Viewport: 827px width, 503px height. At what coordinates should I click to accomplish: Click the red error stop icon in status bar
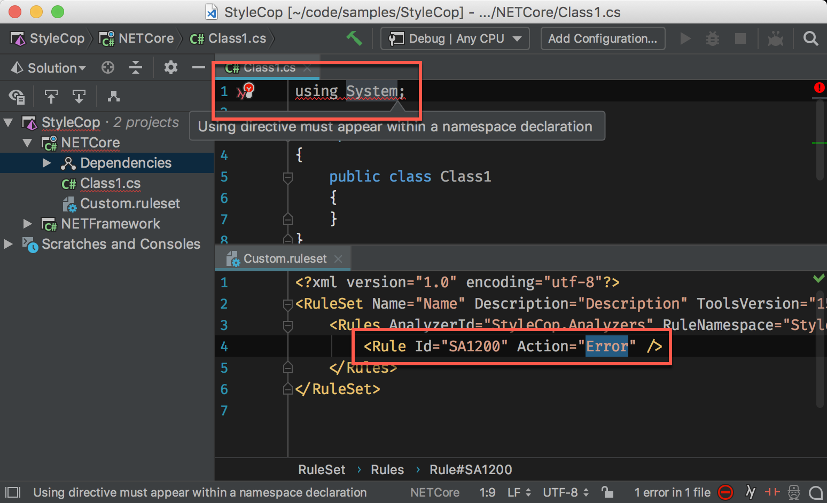click(725, 492)
